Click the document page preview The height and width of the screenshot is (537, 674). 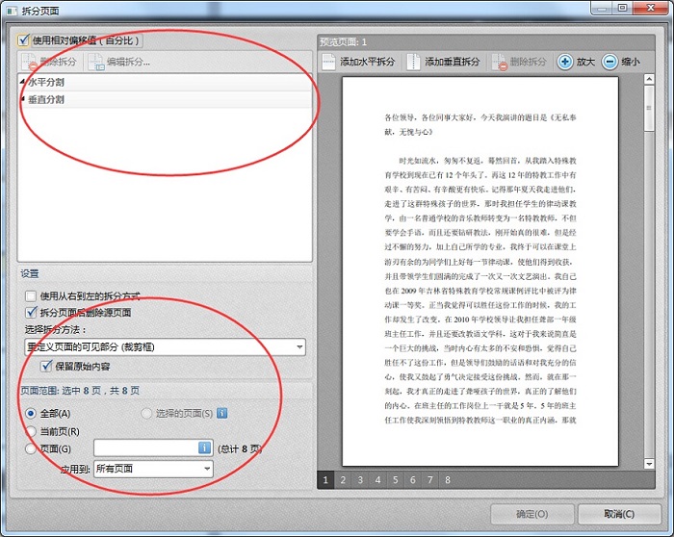click(480, 271)
